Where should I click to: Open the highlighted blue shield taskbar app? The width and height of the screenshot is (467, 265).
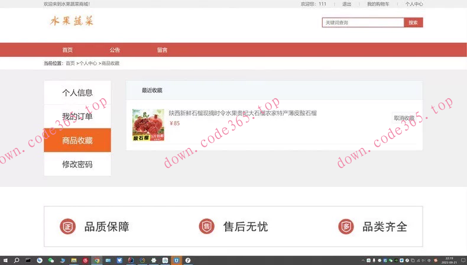[x=176, y=260]
